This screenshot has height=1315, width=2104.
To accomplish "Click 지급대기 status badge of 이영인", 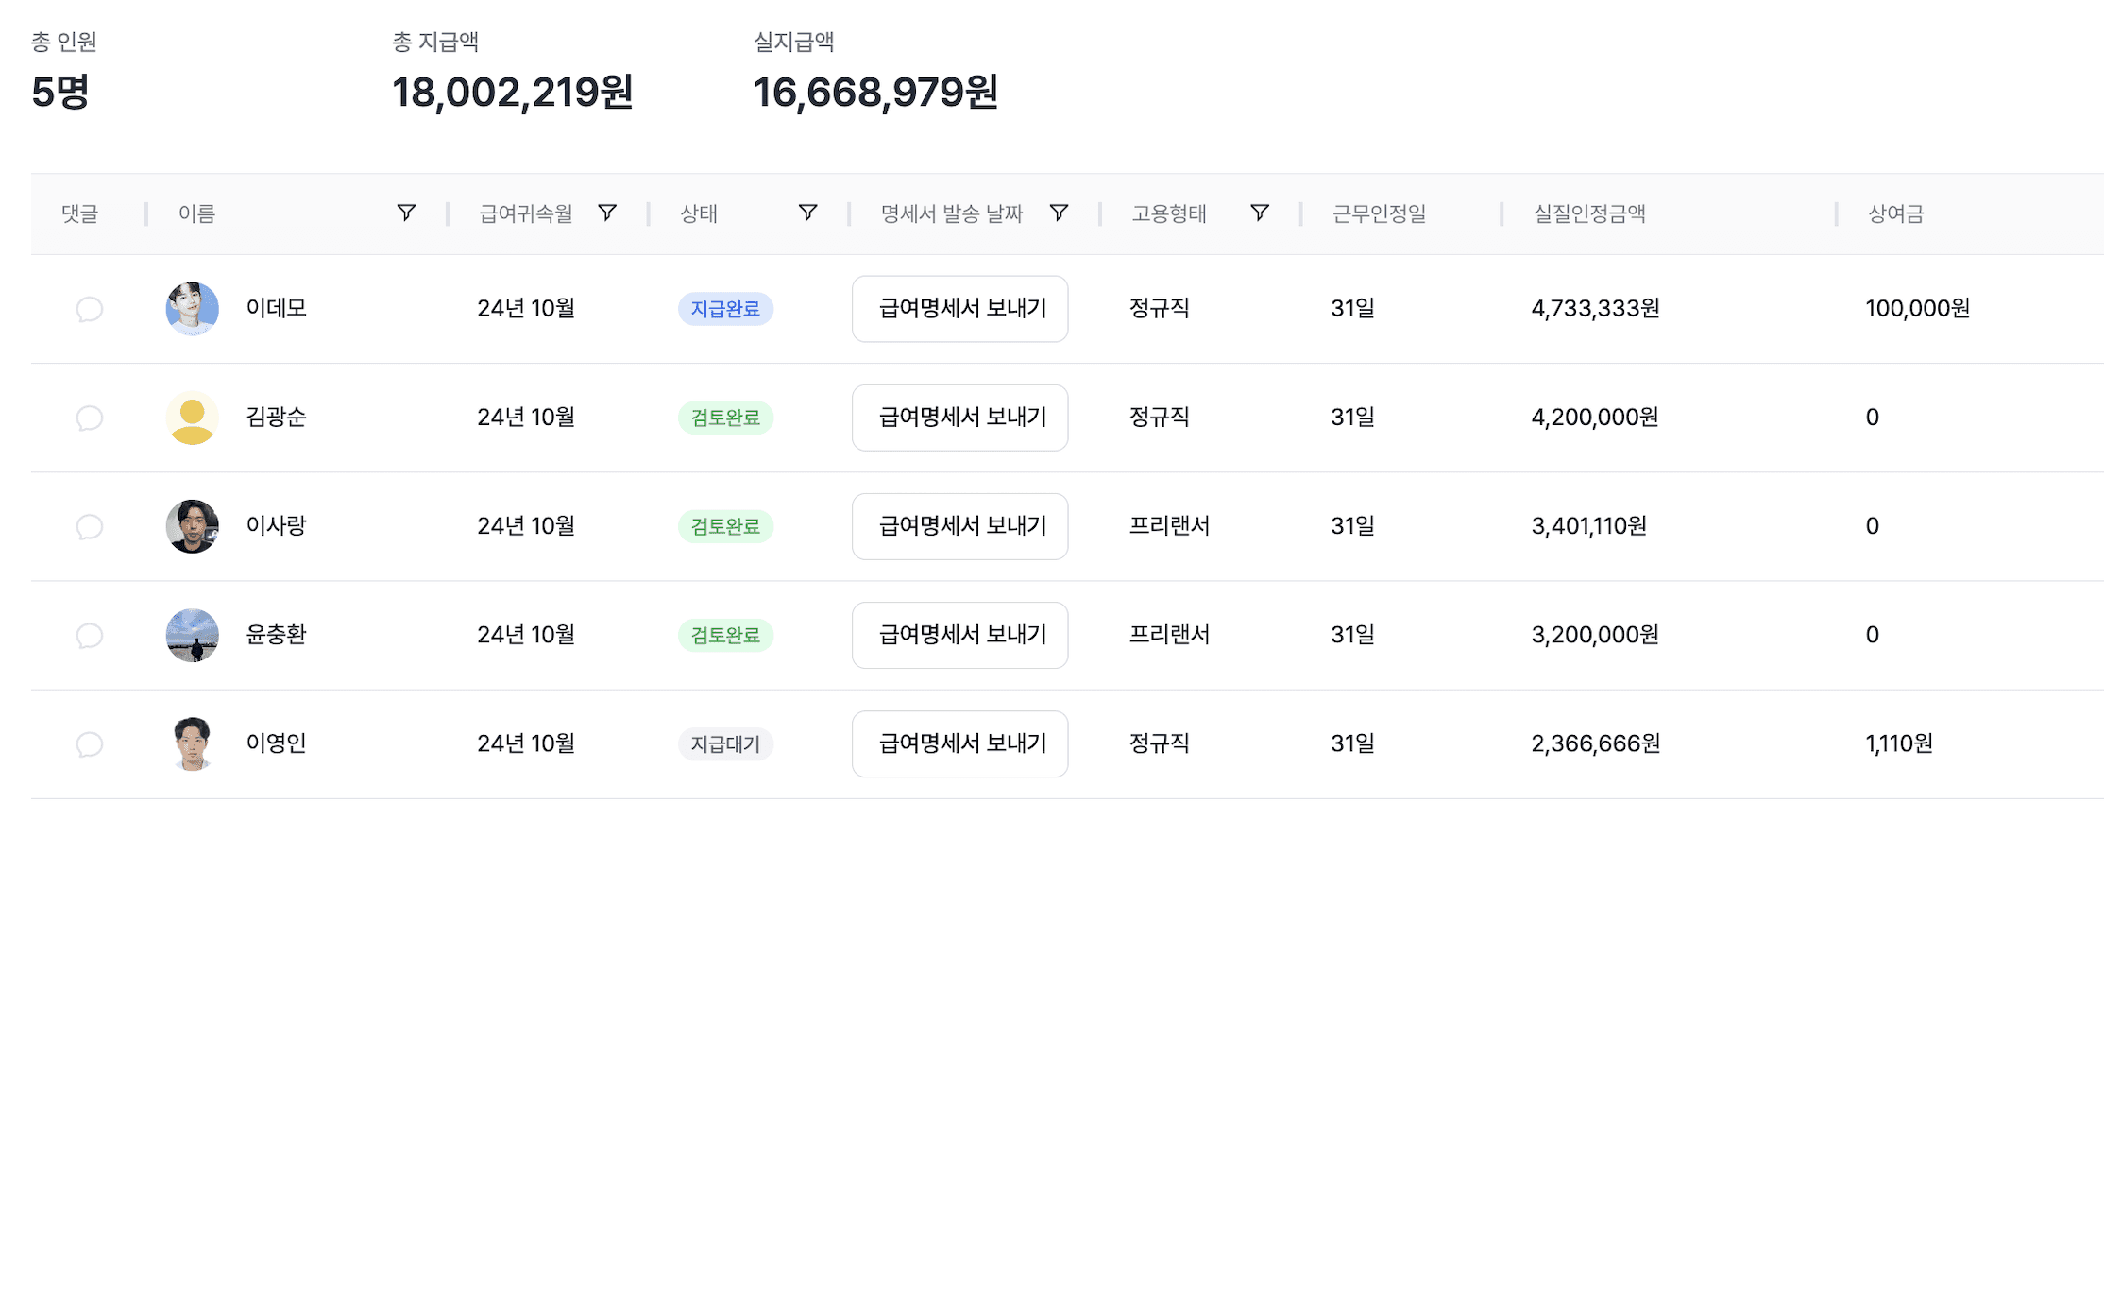I will coord(725,744).
